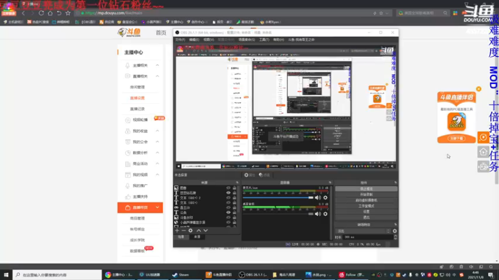Toggle visibility of 小葫芦弹幕显示器 source
Image resolution: width=499 pixels, height=280 pixels.
click(x=228, y=222)
